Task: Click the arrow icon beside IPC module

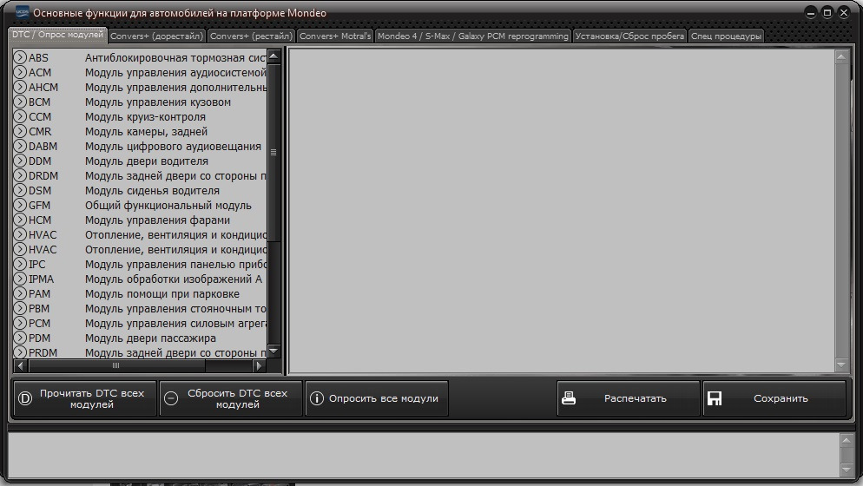Action: 20,264
